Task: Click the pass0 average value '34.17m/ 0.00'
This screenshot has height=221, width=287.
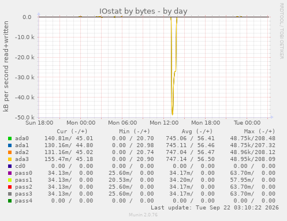Action: (192, 173)
